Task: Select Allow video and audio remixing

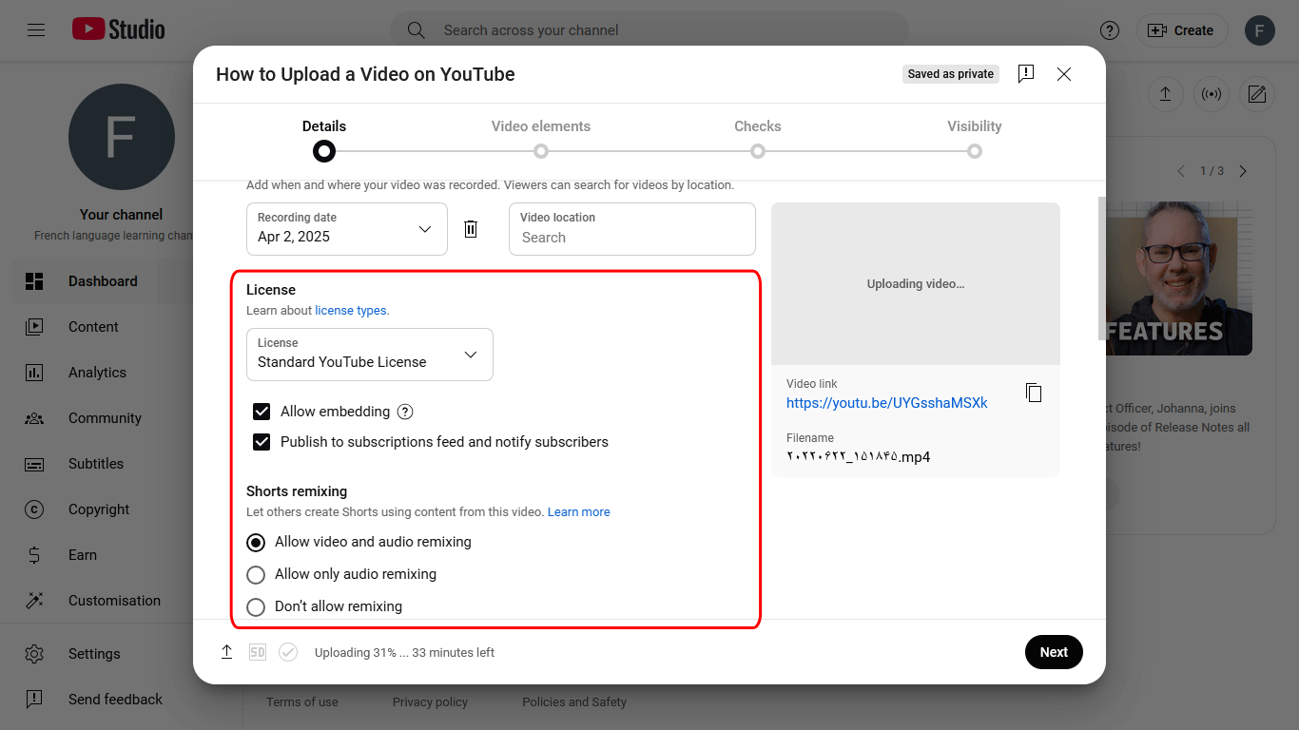Action: pos(256,543)
